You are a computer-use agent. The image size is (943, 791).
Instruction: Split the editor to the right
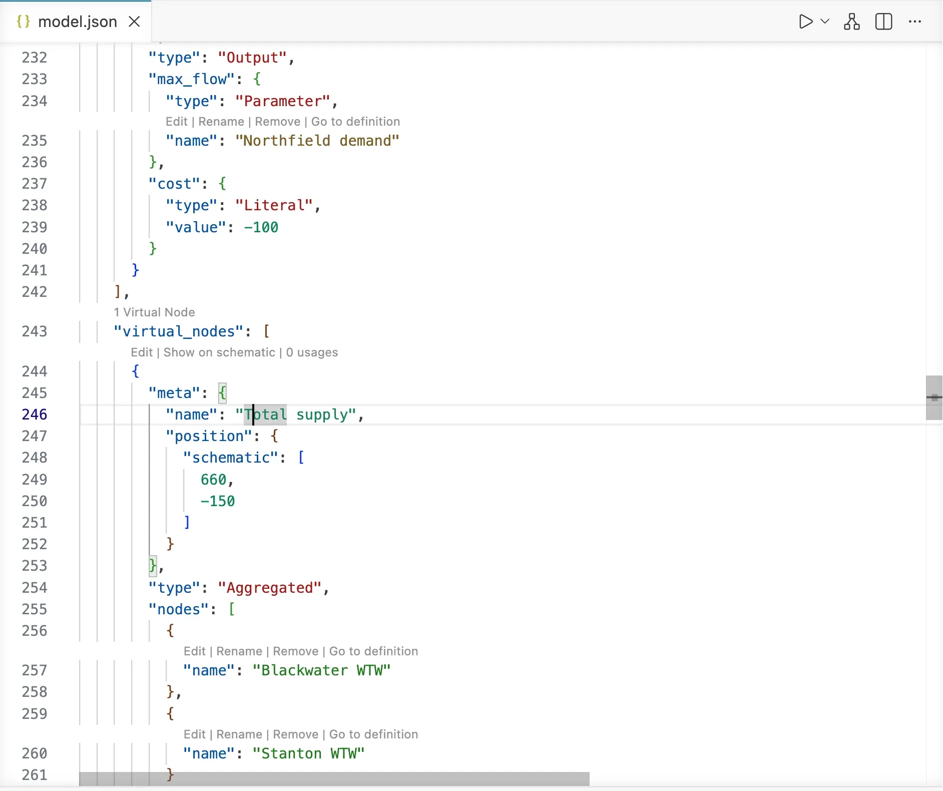click(884, 22)
